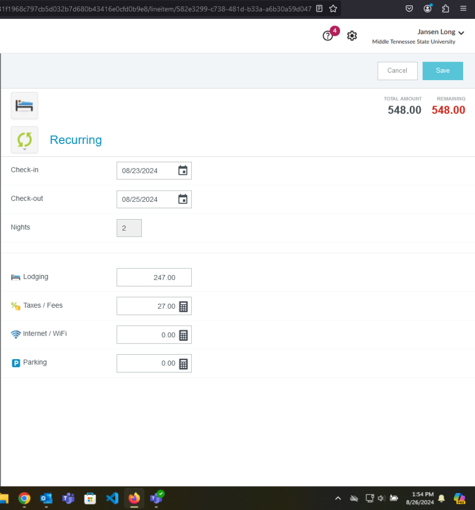Open Copilot in the taskbar corner
Image resolution: width=475 pixels, height=510 pixels.
[460, 498]
